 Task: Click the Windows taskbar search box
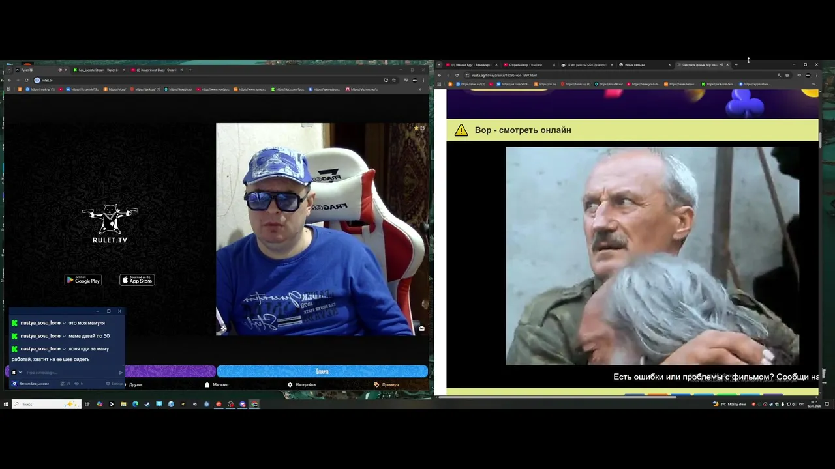[x=46, y=404]
